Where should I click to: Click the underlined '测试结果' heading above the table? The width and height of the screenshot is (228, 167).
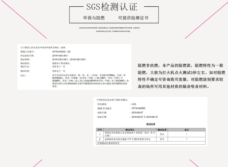(x=151, y=124)
